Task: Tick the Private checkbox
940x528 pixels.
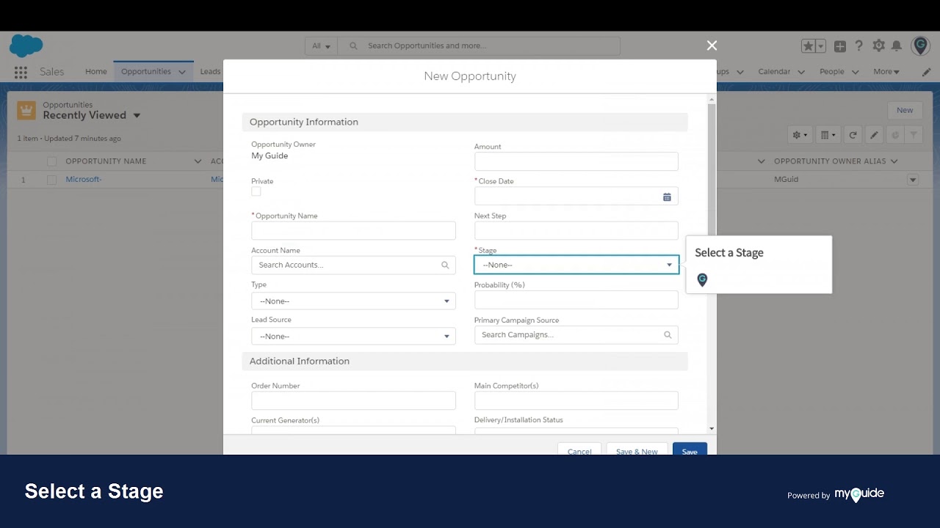Action: pos(256,191)
